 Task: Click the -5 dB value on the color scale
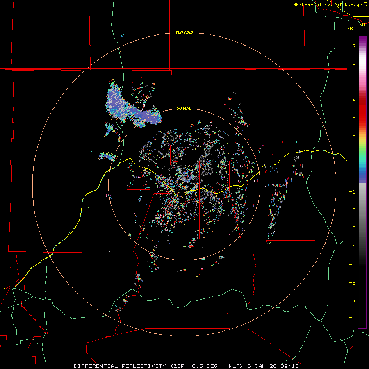[352, 264]
